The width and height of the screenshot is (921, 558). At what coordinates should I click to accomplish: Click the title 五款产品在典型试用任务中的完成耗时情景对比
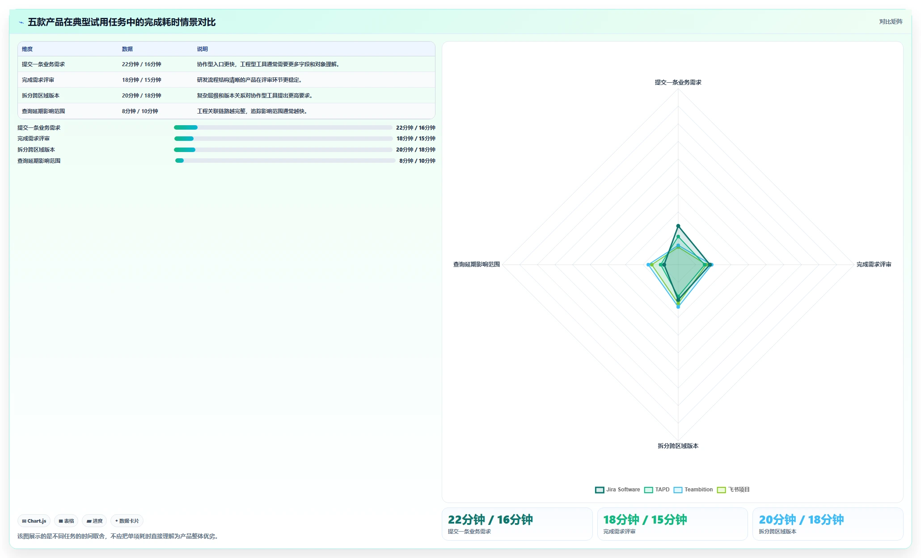(x=122, y=22)
